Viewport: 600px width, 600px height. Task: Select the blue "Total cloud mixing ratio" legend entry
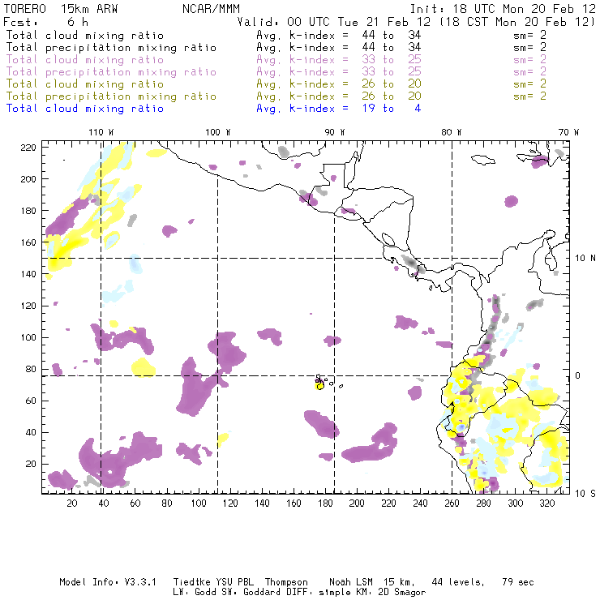(84, 109)
